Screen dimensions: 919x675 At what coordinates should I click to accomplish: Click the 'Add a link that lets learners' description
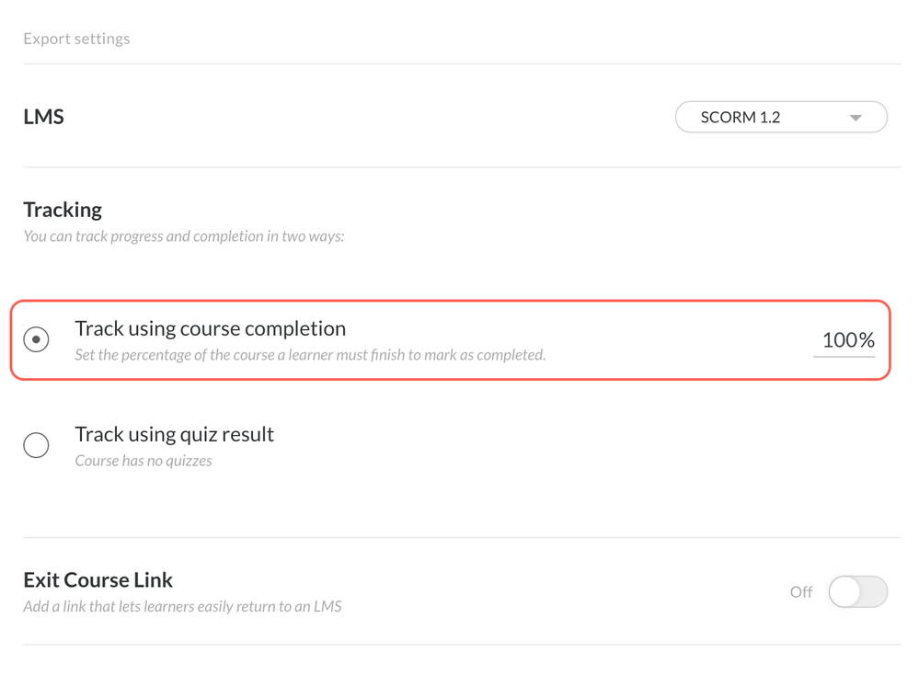pyautogui.click(x=182, y=606)
